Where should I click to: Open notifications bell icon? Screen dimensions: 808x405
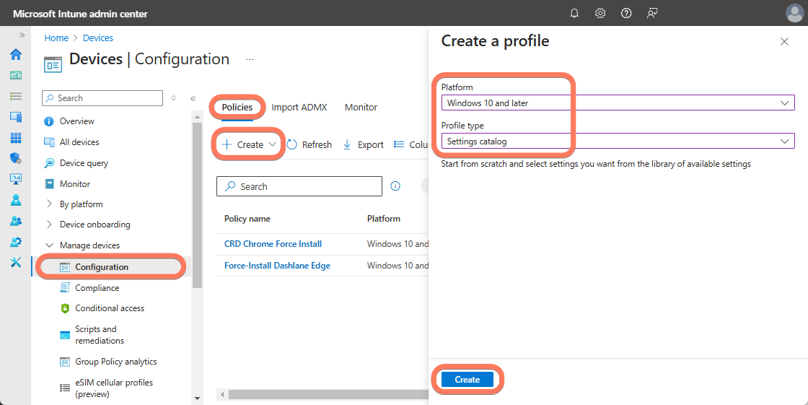pyautogui.click(x=574, y=13)
